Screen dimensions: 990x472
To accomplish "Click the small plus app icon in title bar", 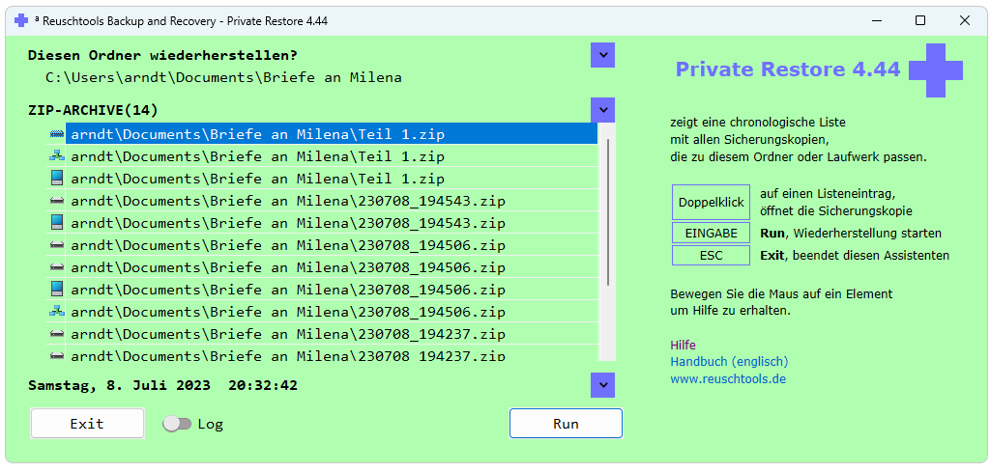I will tap(21, 21).
